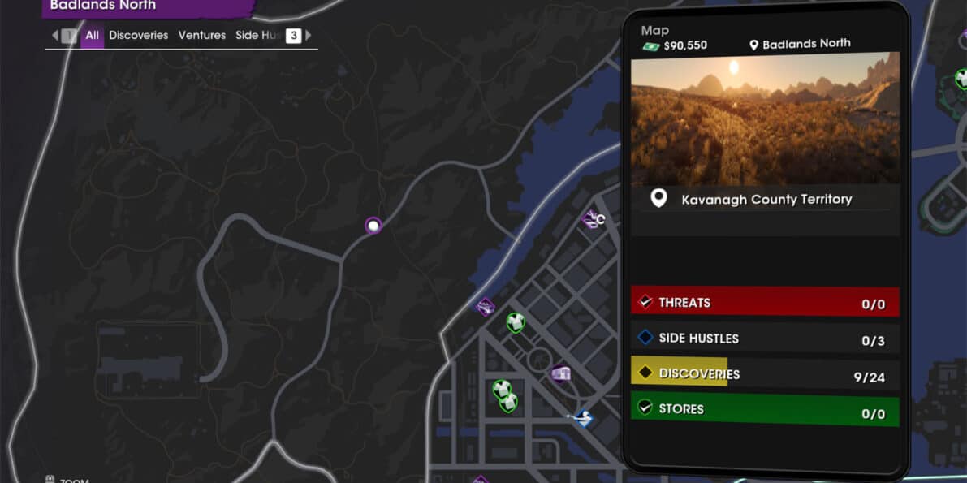Viewport: 967px width, 483px height.
Task: Expand the Side Hustles 0/3 row
Action: point(765,339)
